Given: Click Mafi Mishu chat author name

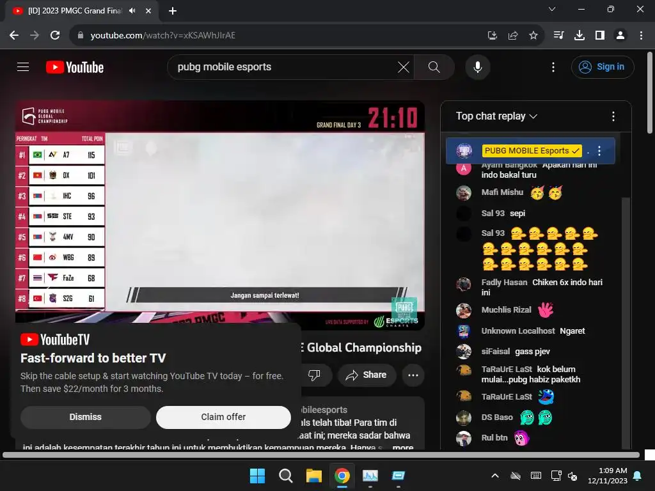Looking at the screenshot, I should pos(502,192).
